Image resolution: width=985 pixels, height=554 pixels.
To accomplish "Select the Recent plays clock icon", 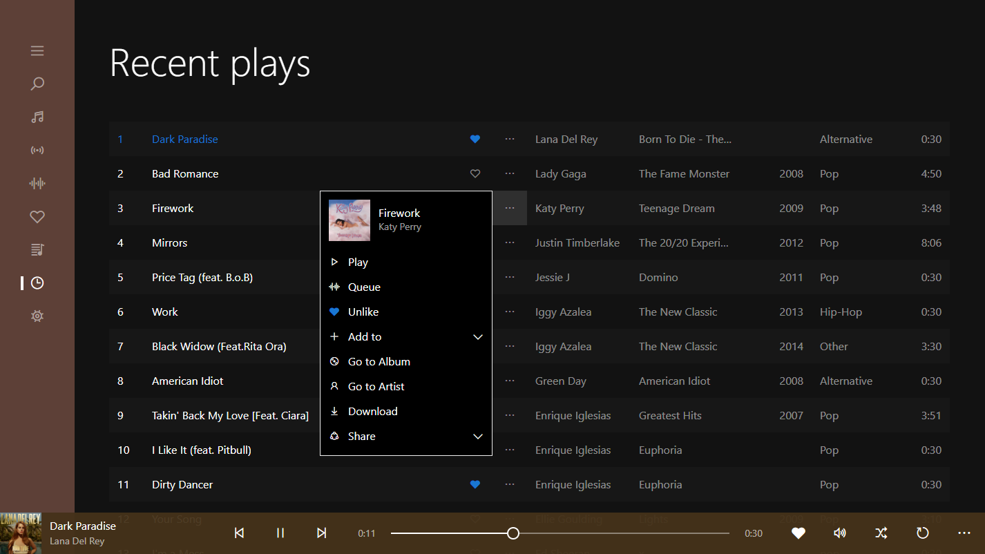I will pyautogui.click(x=37, y=283).
